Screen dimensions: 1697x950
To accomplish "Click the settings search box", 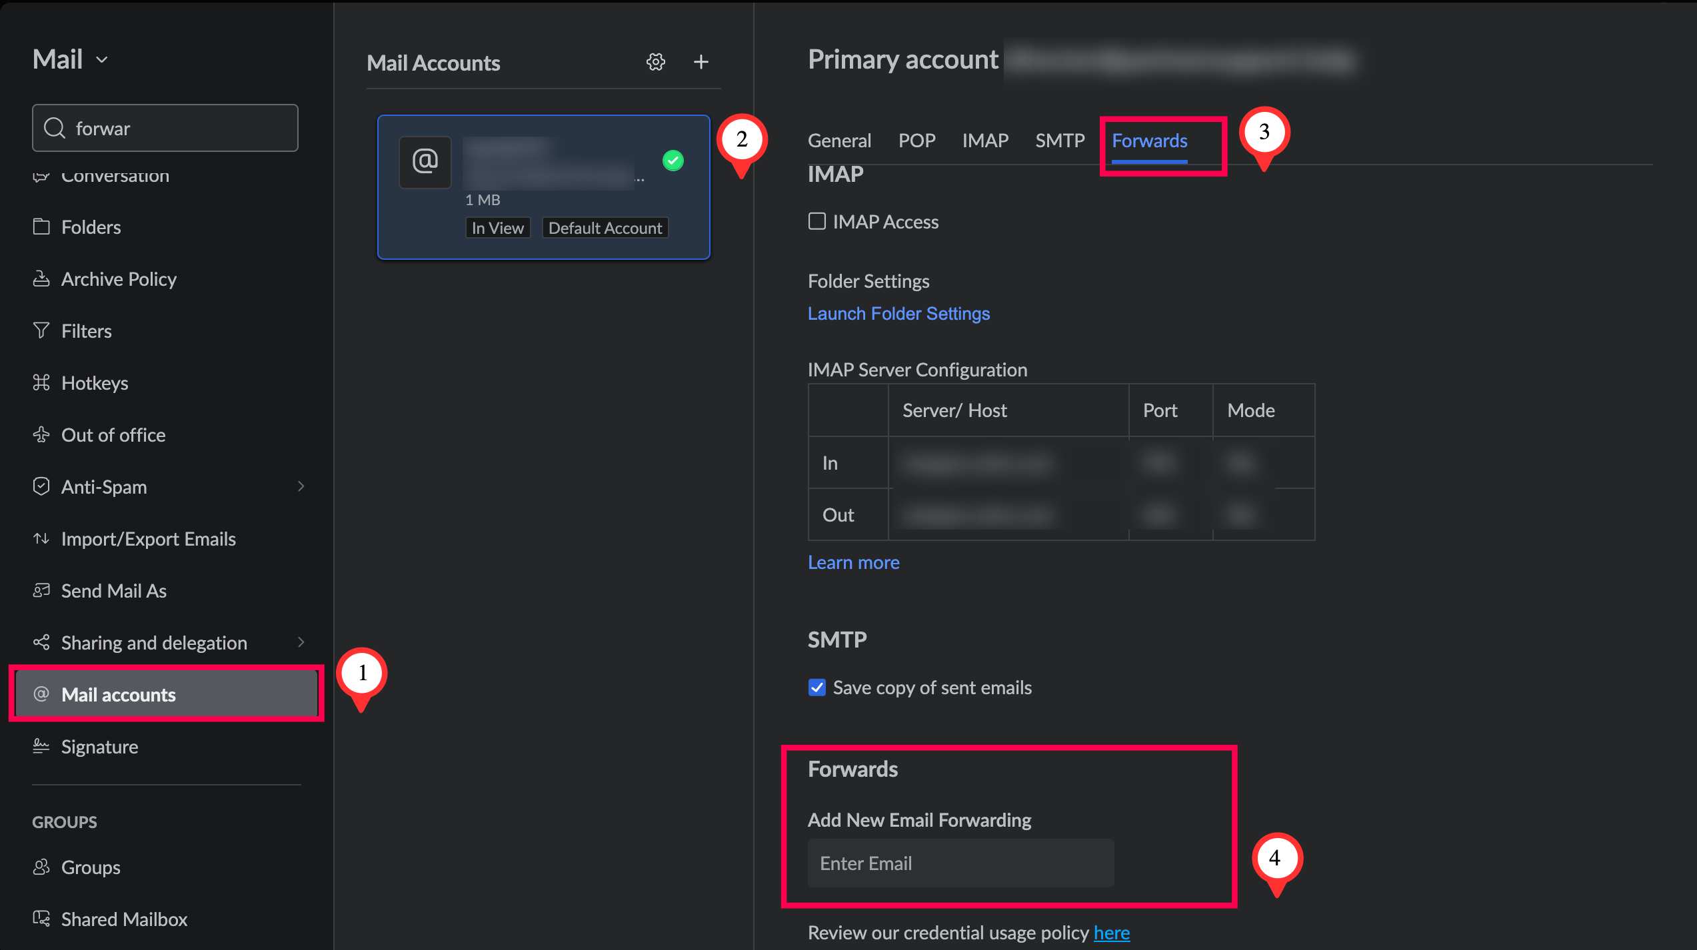I will (165, 128).
